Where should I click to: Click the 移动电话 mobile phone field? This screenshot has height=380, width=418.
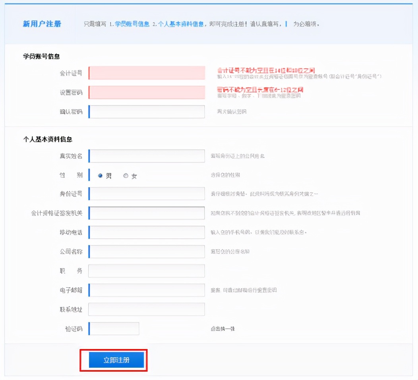point(146,232)
